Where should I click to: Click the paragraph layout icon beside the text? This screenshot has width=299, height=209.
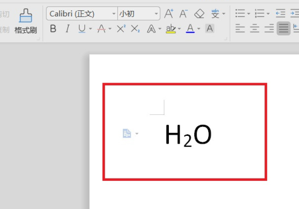click(127, 134)
